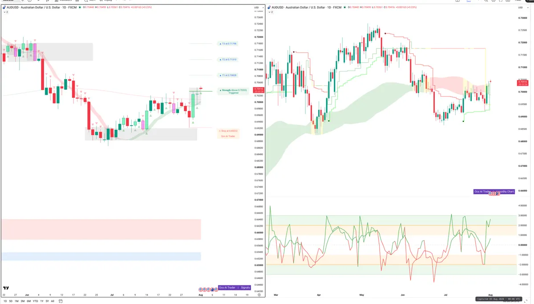Select the T3 at 0.71796 target label

[x=228, y=44]
